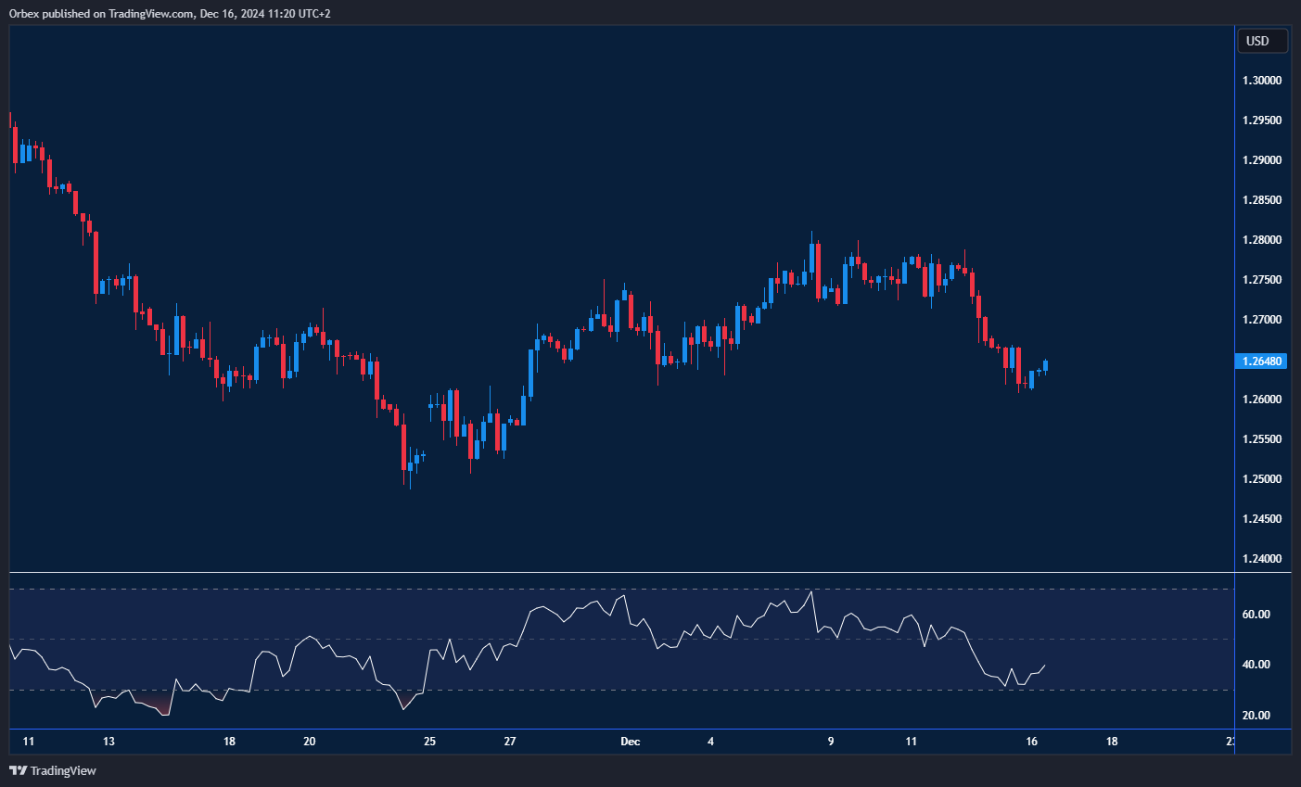
Task: Open the USD currency selector
Action: (1262, 41)
